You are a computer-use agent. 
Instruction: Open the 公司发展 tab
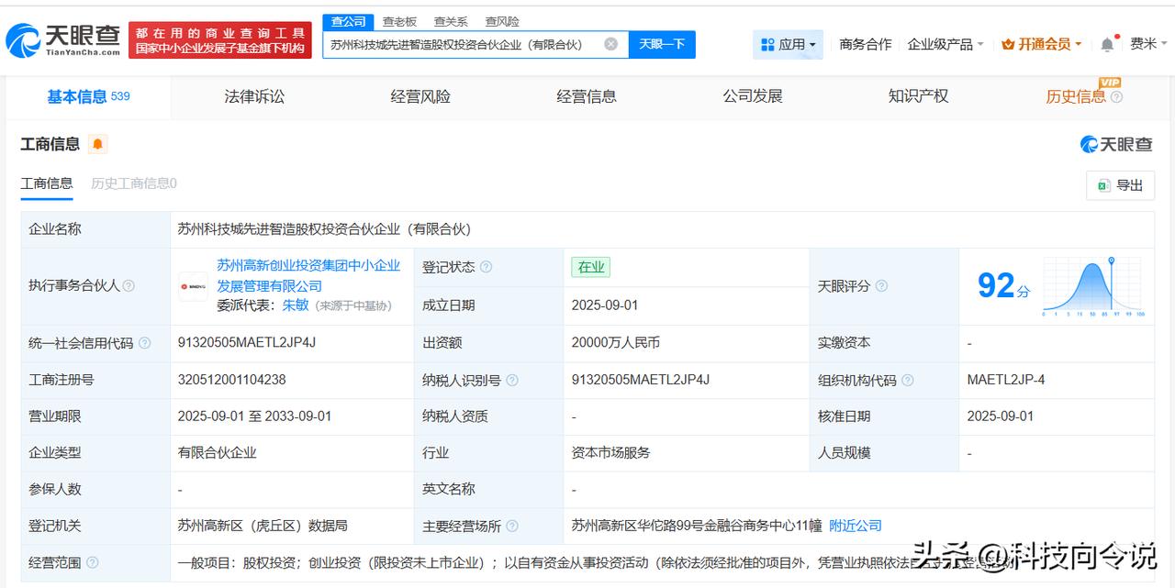pyautogui.click(x=753, y=96)
